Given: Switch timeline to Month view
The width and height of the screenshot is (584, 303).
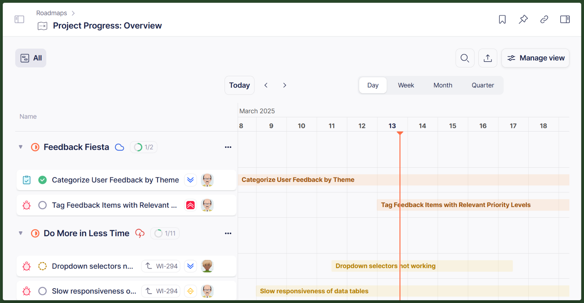Looking at the screenshot, I should coord(443,85).
